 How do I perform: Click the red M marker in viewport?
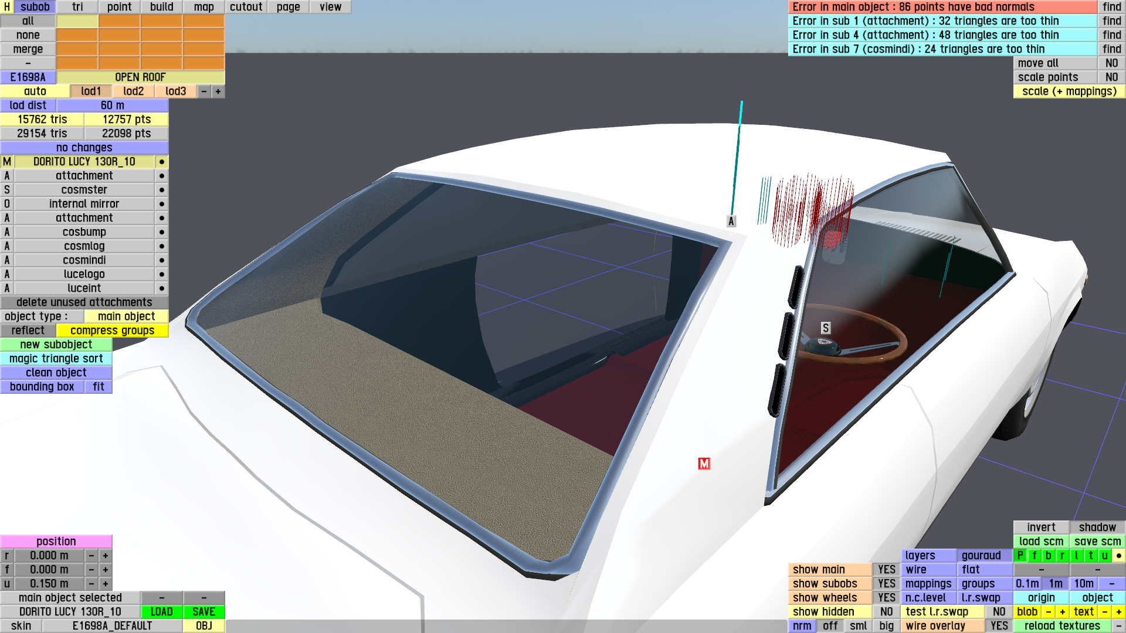pyautogui.click(x=704, y=464)
